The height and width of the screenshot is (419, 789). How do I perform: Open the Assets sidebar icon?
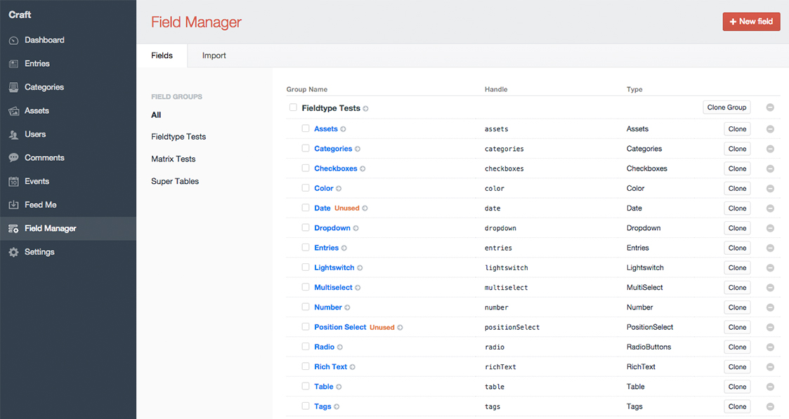[x=13, y=111]
